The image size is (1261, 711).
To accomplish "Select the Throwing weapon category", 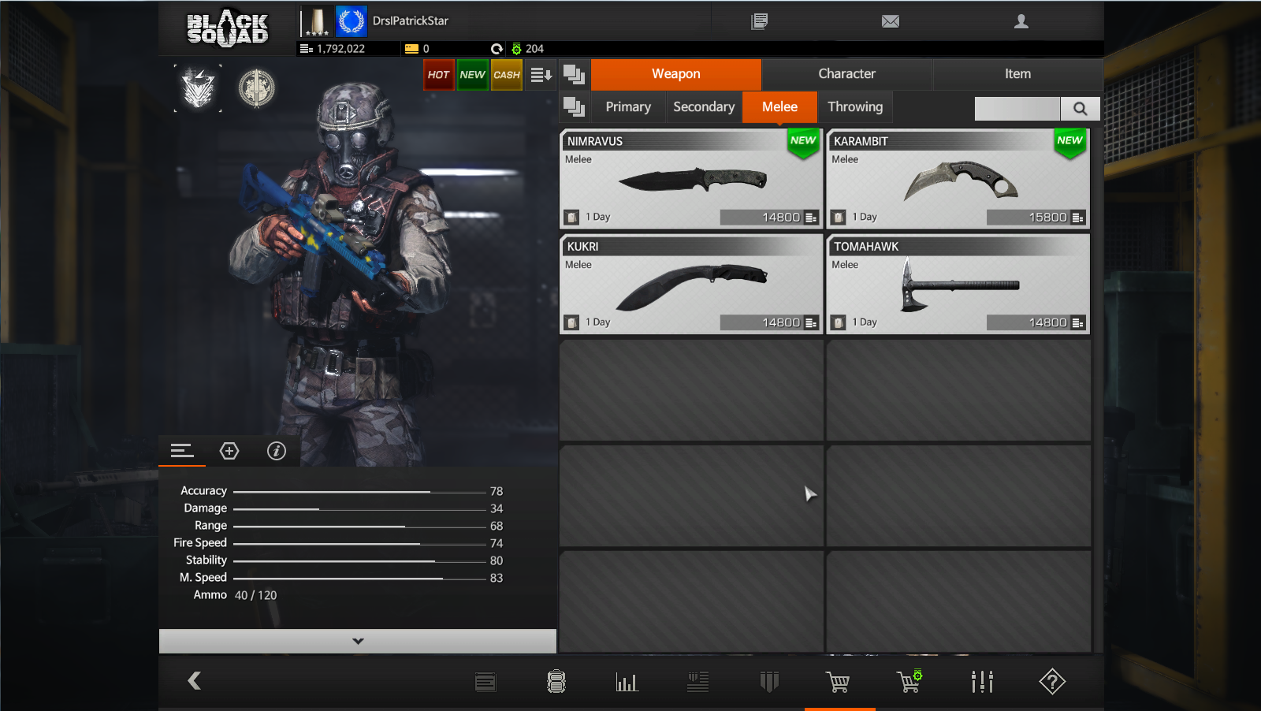I will tap(855, 107).
